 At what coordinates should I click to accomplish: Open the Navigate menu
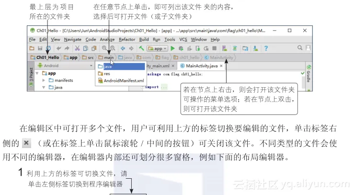[x=72, y=39]
